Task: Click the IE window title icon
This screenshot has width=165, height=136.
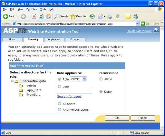Action: click(x=3, y=4)
